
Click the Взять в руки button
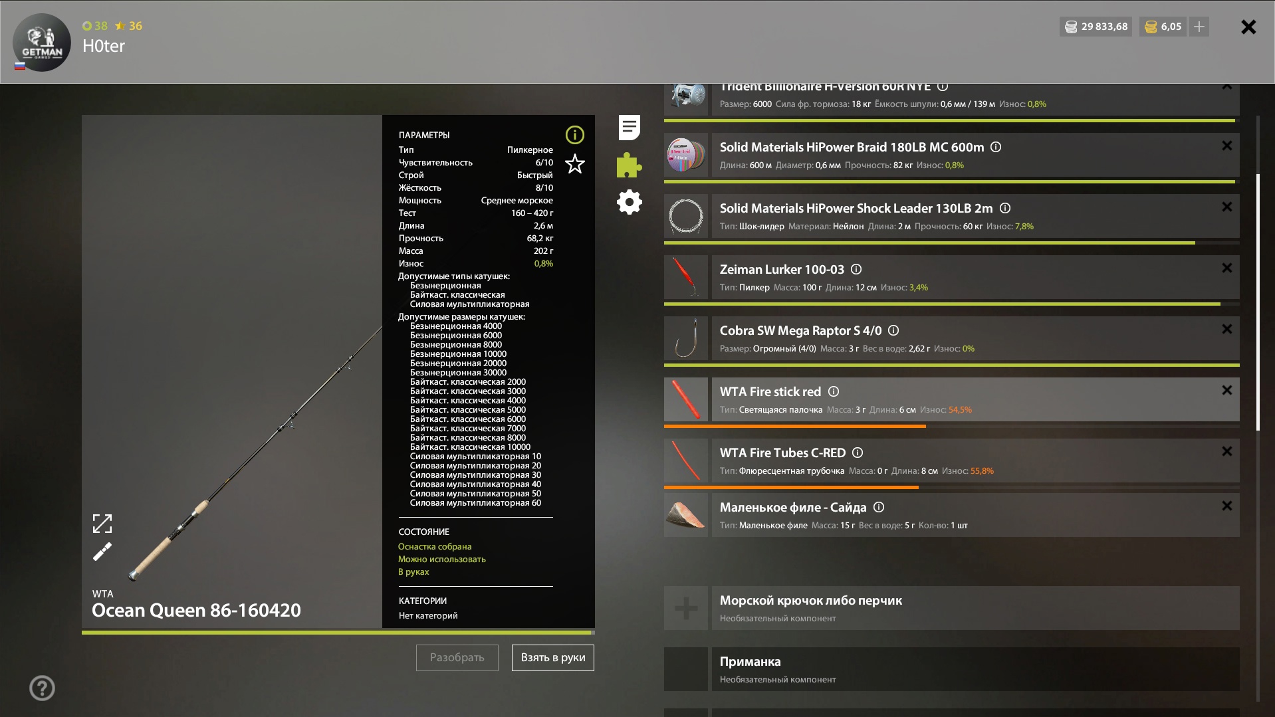point(553,658)
